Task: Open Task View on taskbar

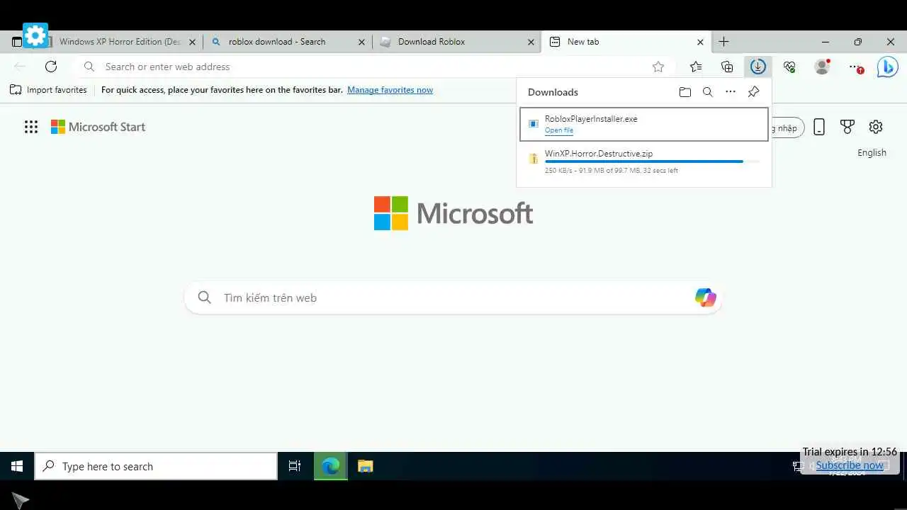Action: click(295, 466)
